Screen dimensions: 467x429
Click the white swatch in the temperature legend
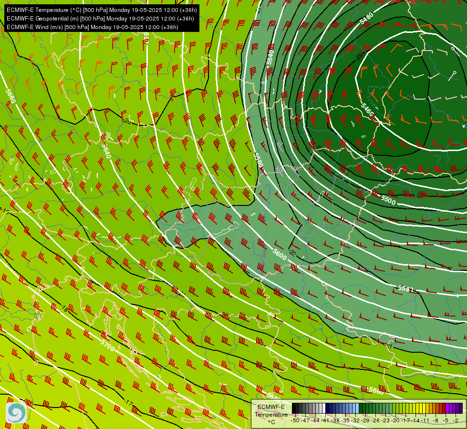click(x=324, y=409)
